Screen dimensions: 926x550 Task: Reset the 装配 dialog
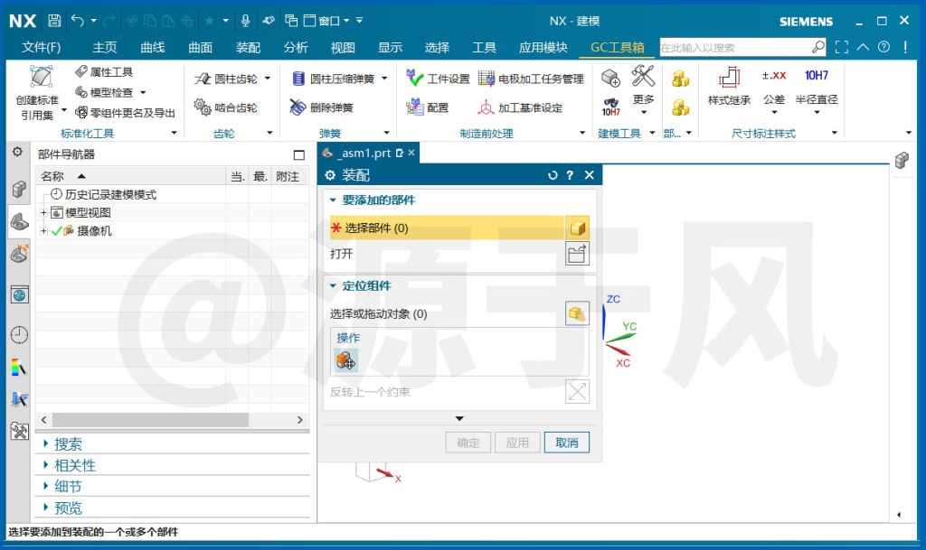click(553, 175)
